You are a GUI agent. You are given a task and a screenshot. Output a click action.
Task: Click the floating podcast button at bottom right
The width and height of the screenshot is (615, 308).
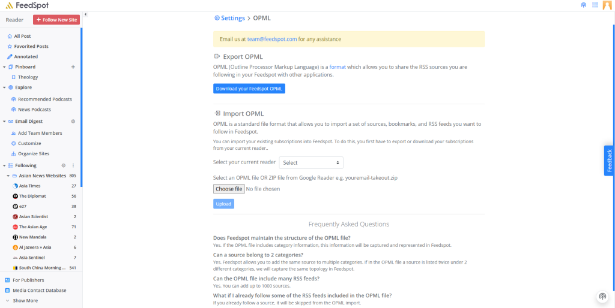(x=602, y=297)
